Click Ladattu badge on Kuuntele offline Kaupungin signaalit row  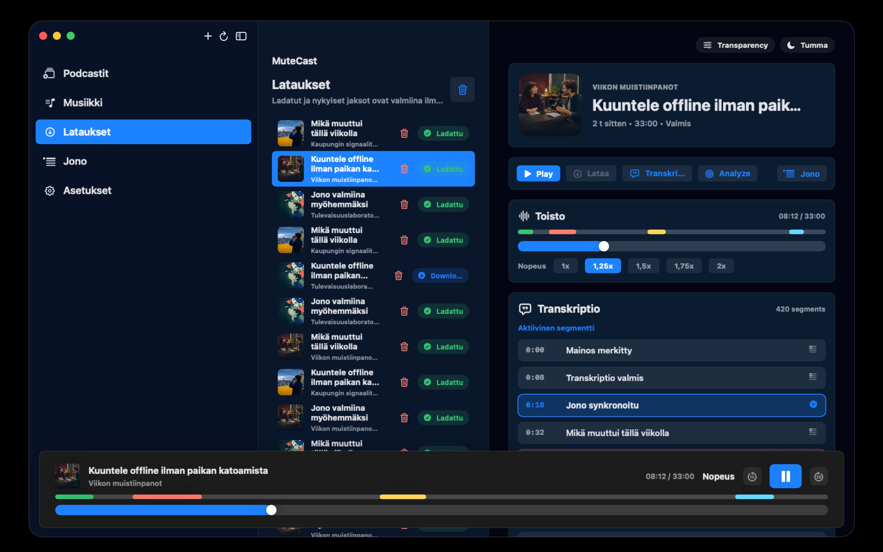(443, 382)
